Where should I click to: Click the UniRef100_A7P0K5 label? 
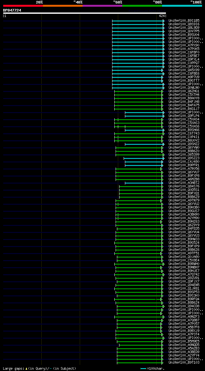tap(184, 49)
